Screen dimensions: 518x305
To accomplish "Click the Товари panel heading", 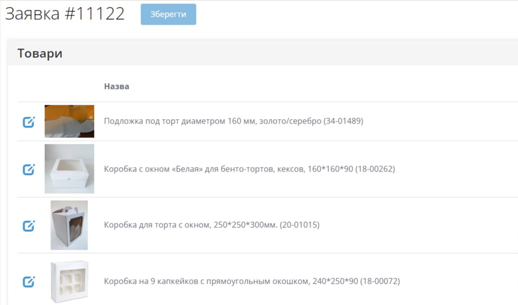I will (x=40, y=53).
